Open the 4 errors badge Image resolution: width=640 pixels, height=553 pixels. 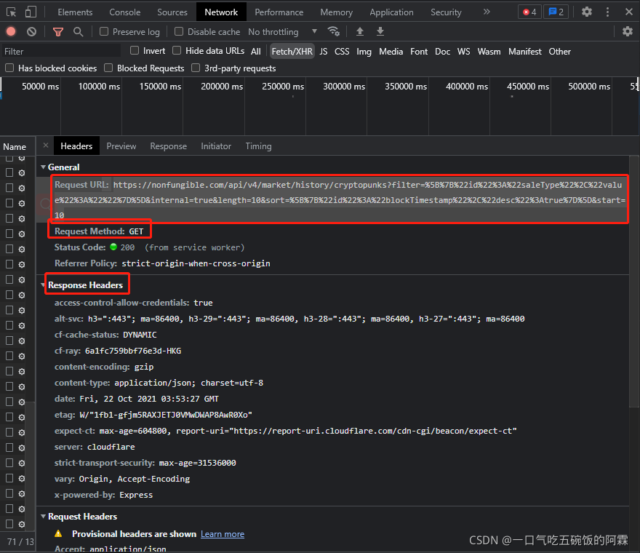tap(529, 12)
